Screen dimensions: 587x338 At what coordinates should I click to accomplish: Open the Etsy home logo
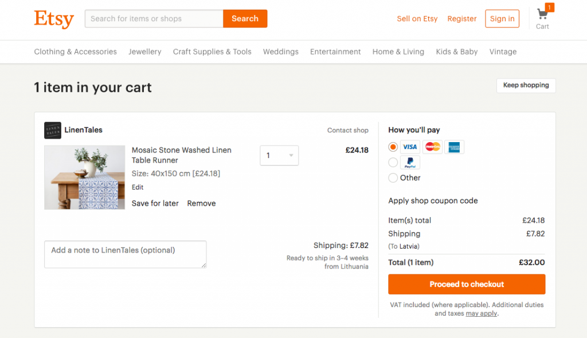point(54,19)
